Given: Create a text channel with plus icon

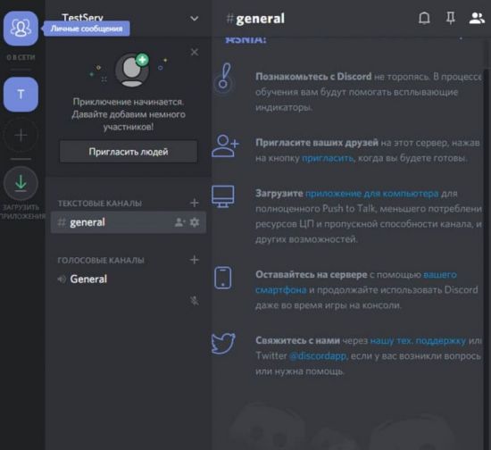Looking at the screenshot, I should click(x=194, y=203).
